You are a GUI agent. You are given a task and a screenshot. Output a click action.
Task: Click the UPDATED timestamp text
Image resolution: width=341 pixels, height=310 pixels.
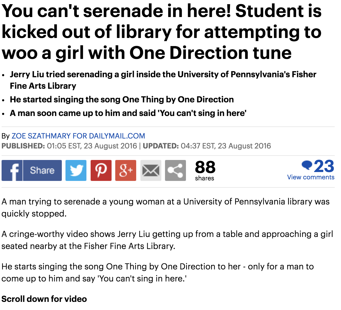[x=207, y=146]
